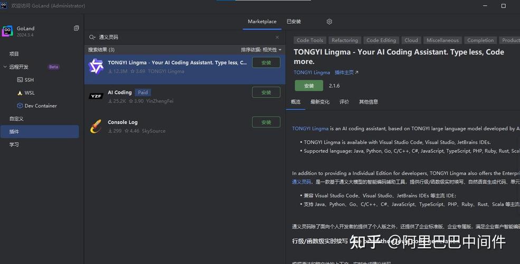The width and height of the screenshot is (520, 264).
Task: Select SSH under remote development
Action: (29, 80)
